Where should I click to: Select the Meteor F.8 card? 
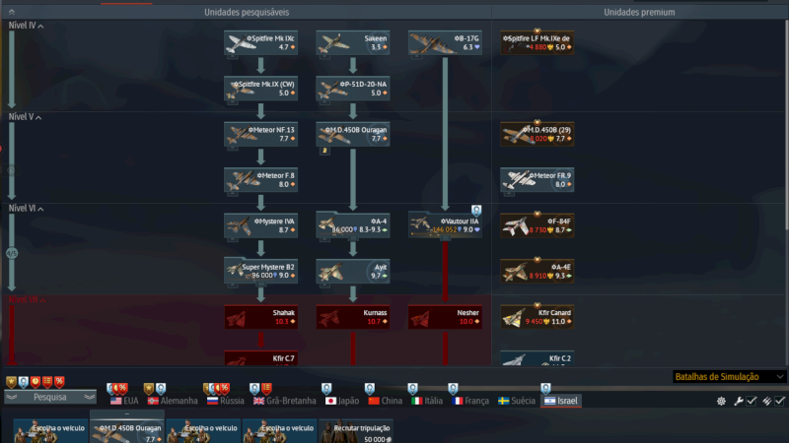(260, 180)
